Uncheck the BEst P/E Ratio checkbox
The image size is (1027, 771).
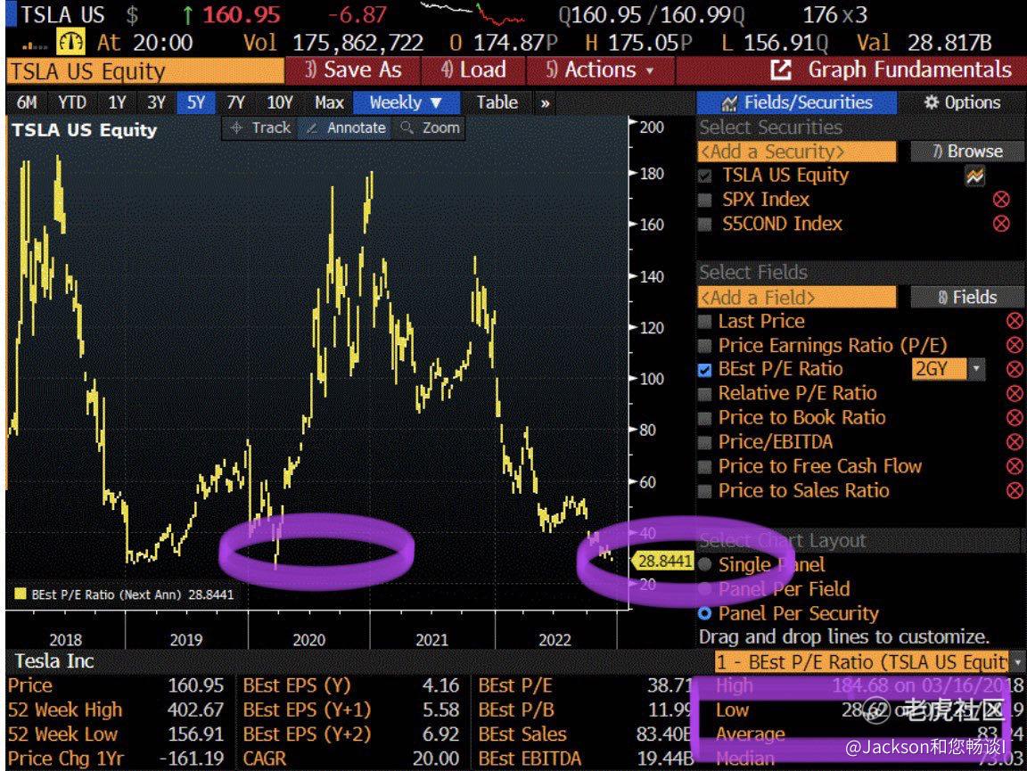tap(705, 370)
